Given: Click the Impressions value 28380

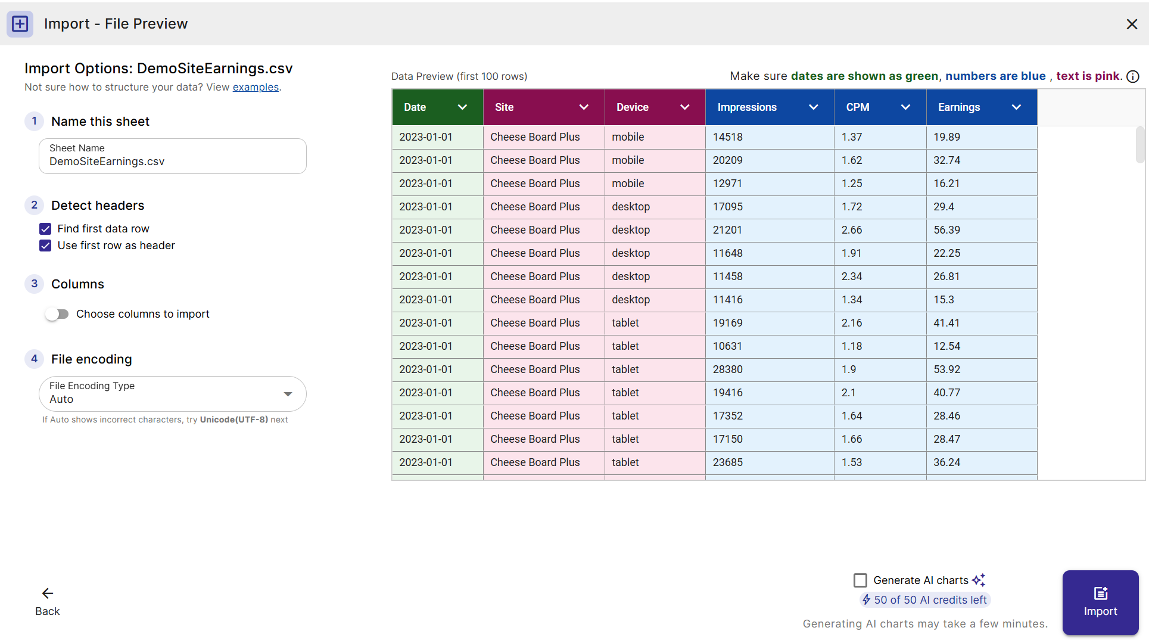Looking at the screenshot, I should [x=770, y=369].
